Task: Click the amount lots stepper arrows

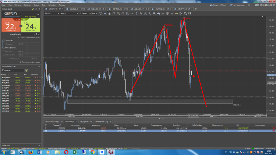Action: [36, 34]
